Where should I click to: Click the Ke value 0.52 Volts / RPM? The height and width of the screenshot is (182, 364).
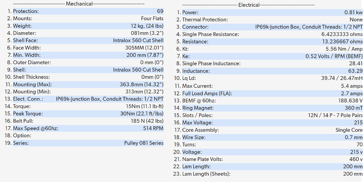click(x=334, y=56)
